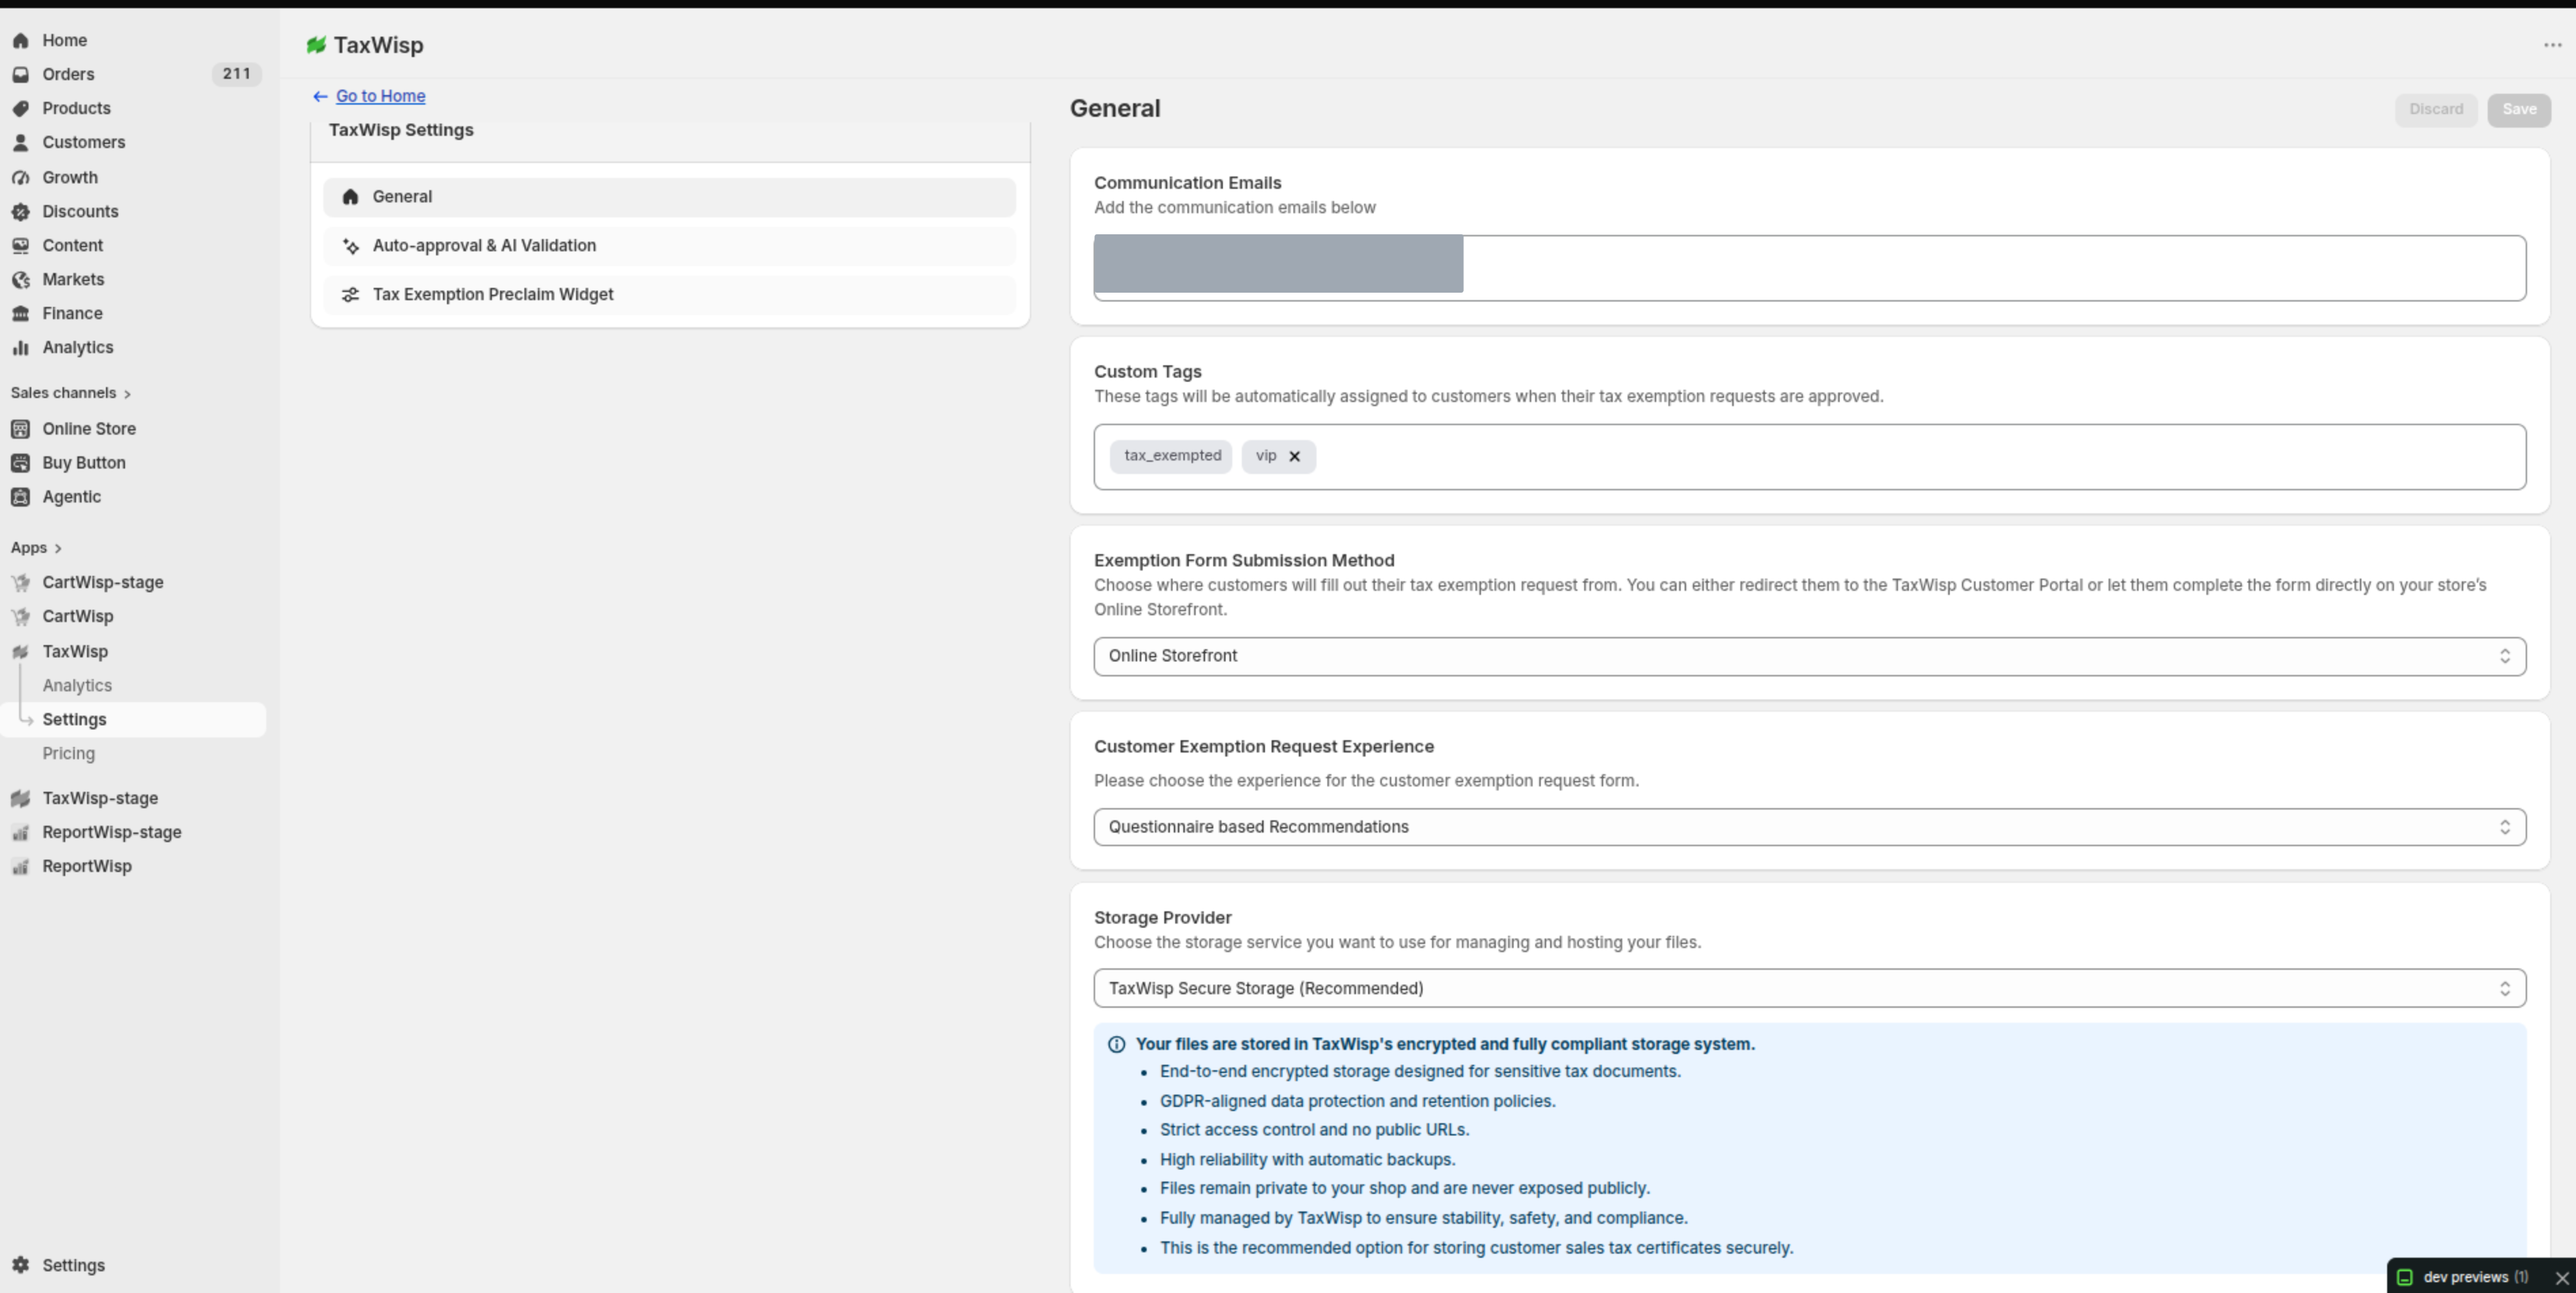This screenshot has width=2576, height=1293.
Task: Open the ReportWisp-stage app
Action: pyautogui.click(x=111, y=832)
